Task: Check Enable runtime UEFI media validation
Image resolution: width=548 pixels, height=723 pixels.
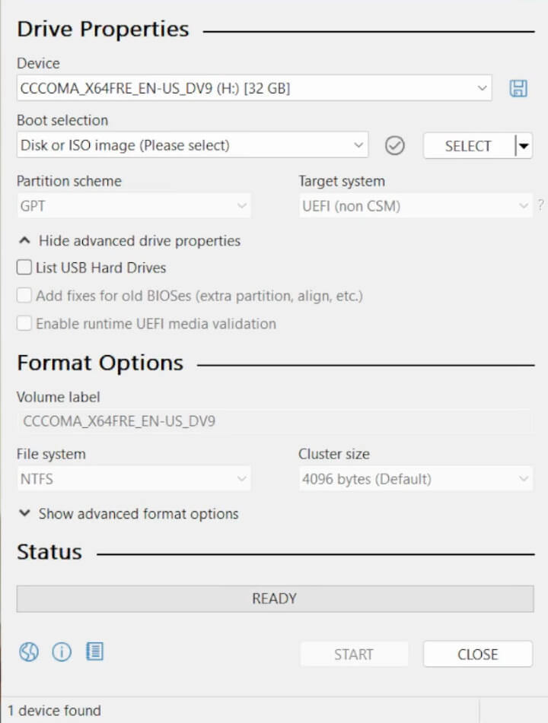Action: coord(25,324)
